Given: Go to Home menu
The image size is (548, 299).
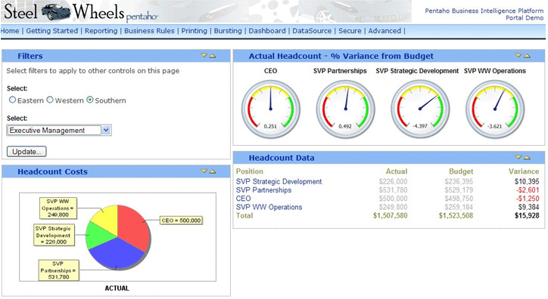Looking at the screenshot, I should tap(10, 31).
